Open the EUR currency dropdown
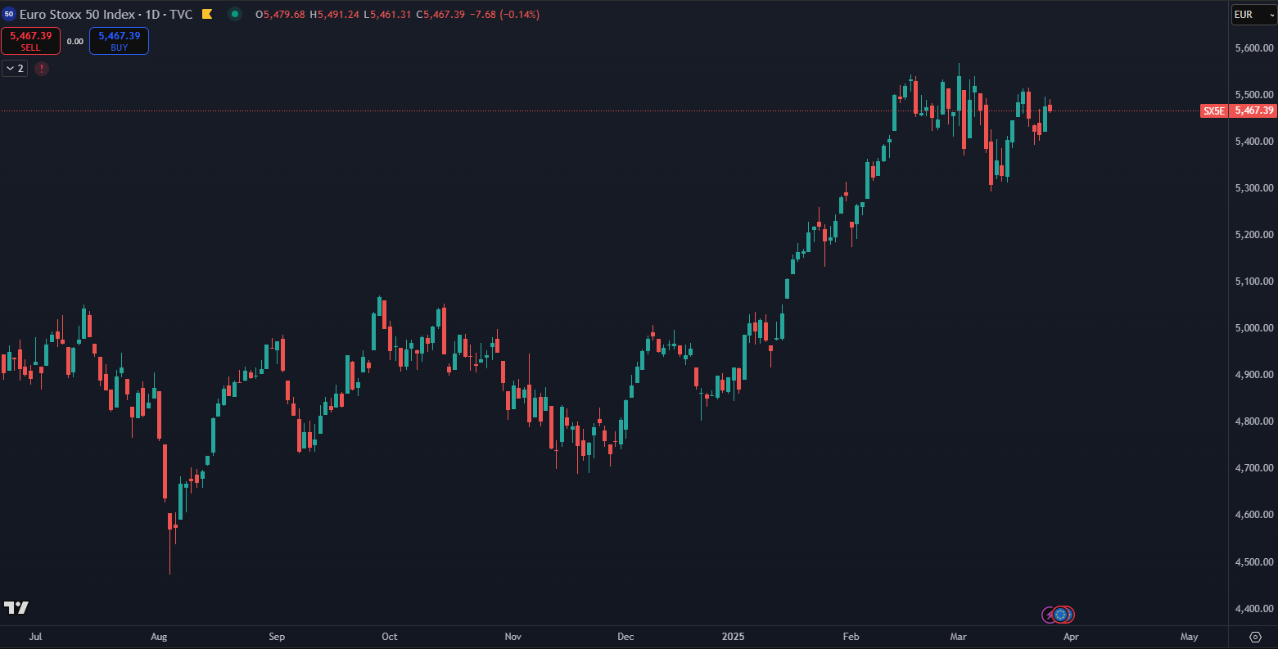 [1253, 15]
